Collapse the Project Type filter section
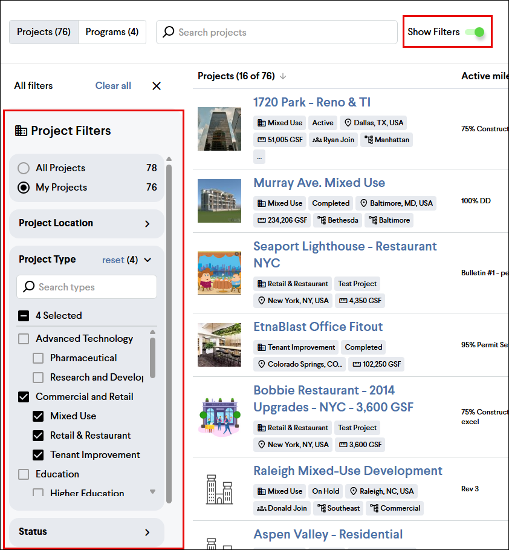 coord(147,260)
